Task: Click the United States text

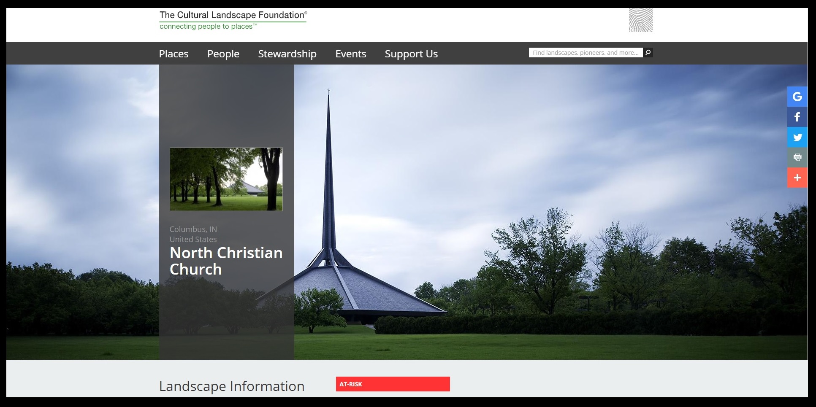Action: click(x=193, y=239)
